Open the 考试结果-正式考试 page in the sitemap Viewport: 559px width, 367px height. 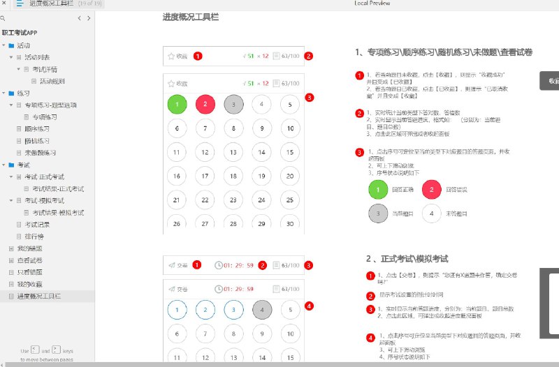coord(58,188)
